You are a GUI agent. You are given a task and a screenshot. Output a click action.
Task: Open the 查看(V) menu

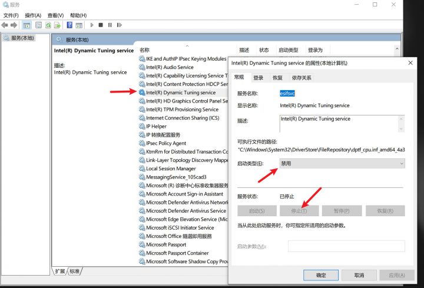55,15
